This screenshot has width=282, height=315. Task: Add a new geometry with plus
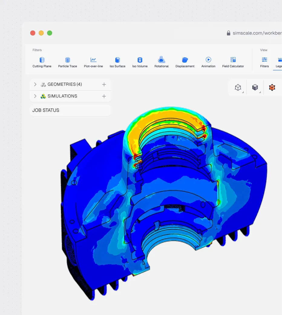(104, 84)
